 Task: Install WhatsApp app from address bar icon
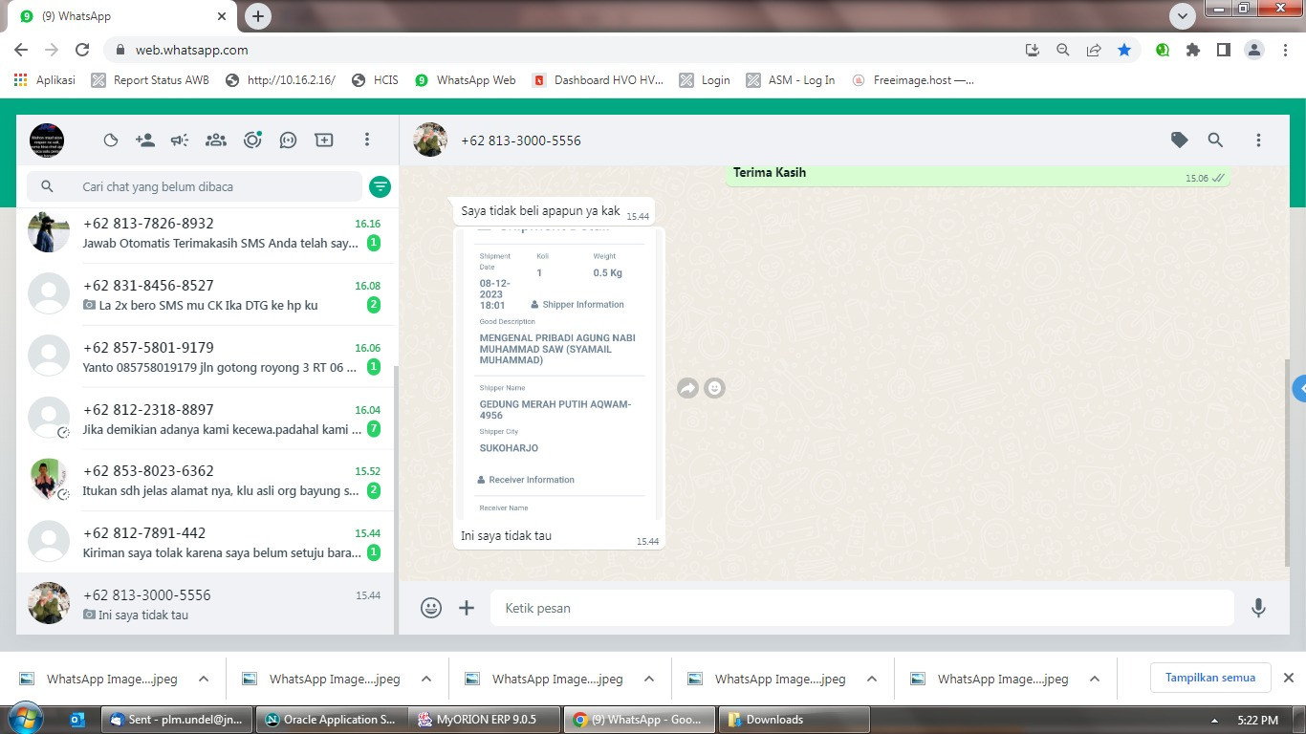[x=1032, y=50]
